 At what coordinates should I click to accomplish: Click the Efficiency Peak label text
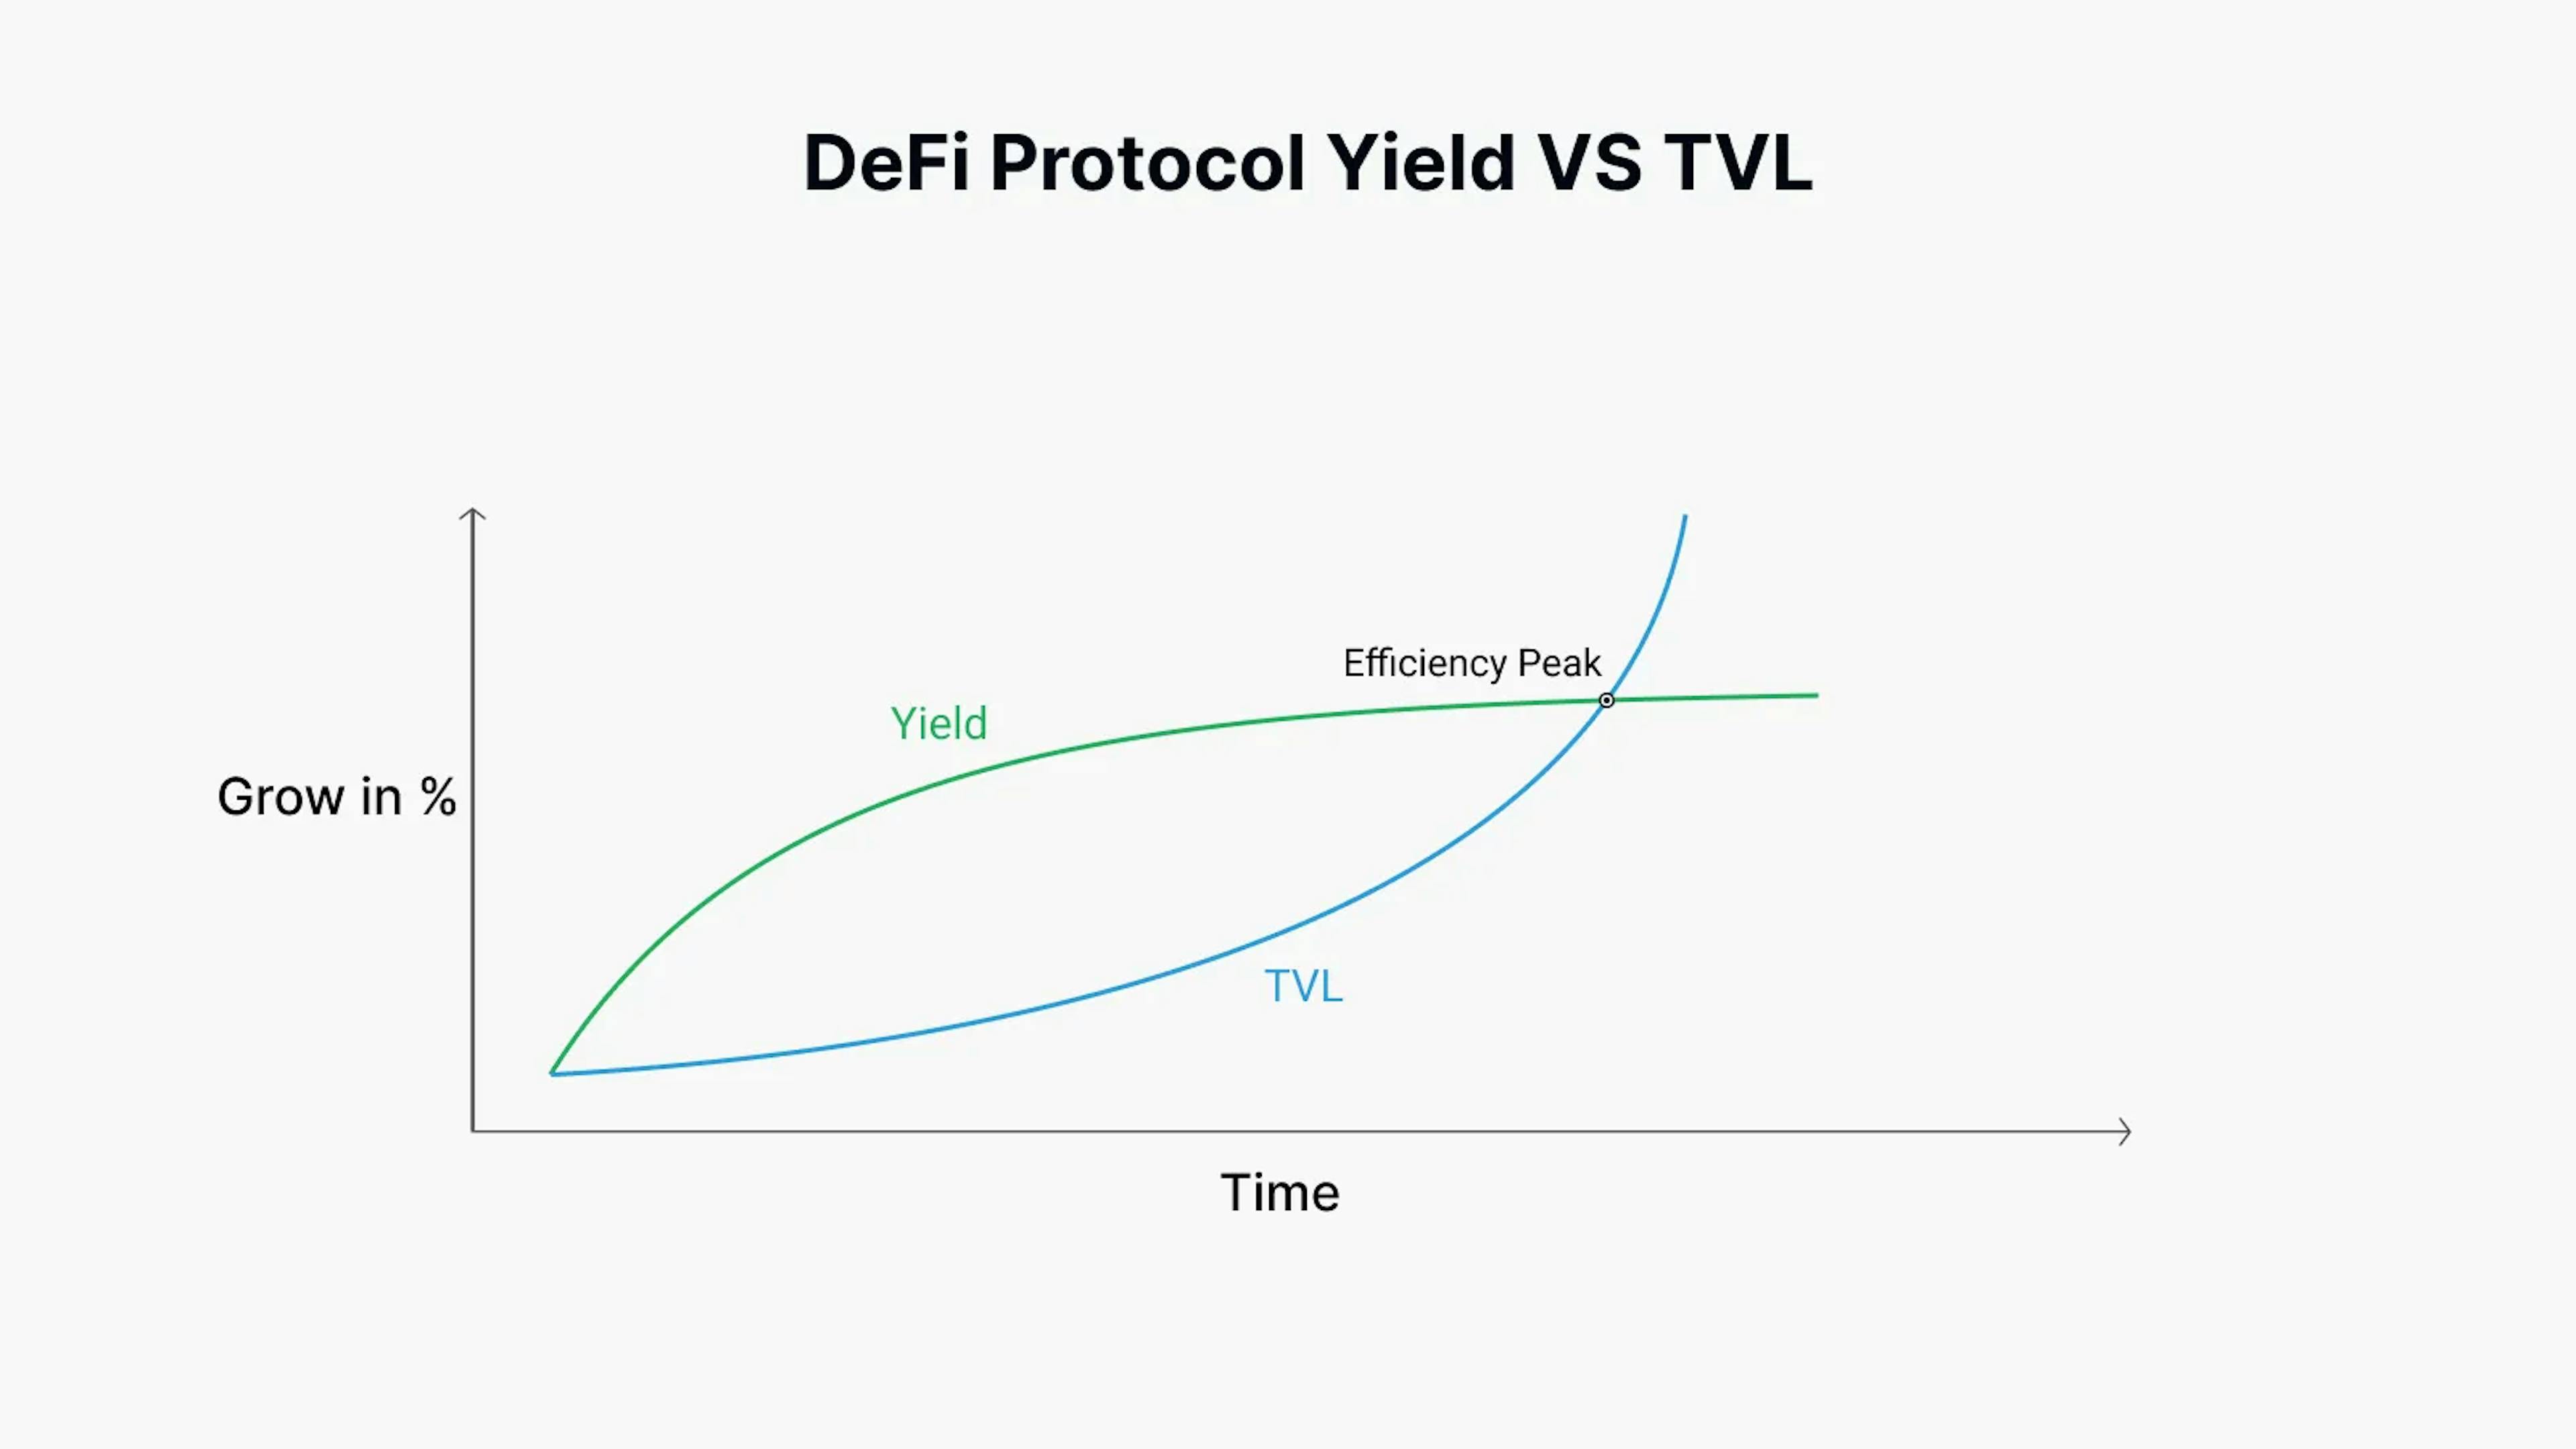(x=1470, y=660)
